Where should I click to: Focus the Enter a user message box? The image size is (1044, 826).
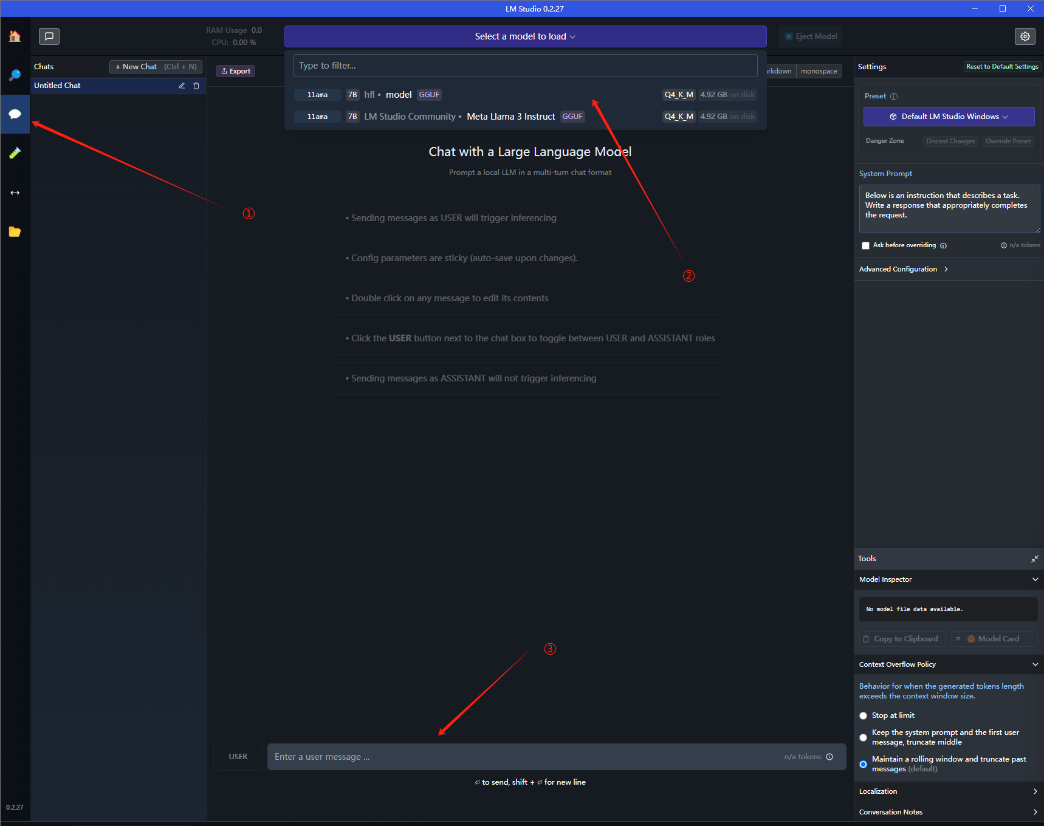[557, 757]
